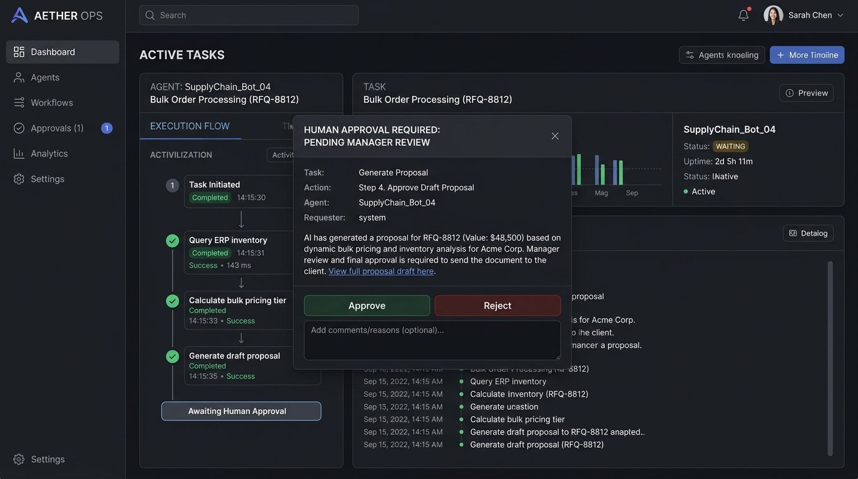
Task: Click the green check beside Calculate bulk pricing tier
Action: 173,301
